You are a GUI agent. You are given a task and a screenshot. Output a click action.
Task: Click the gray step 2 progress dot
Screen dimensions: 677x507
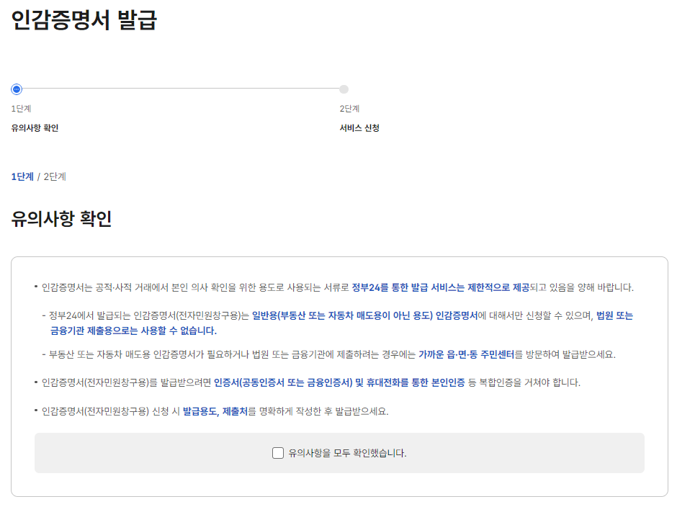(344, 89)
